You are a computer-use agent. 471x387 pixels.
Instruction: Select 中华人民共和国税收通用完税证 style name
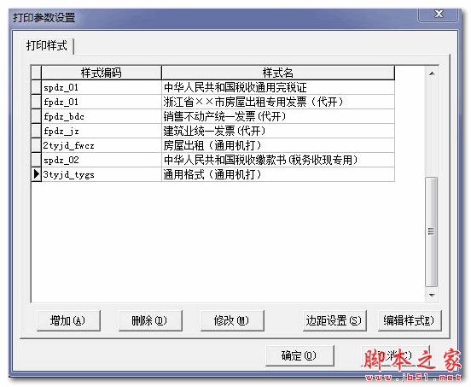(x=278, y=87)
